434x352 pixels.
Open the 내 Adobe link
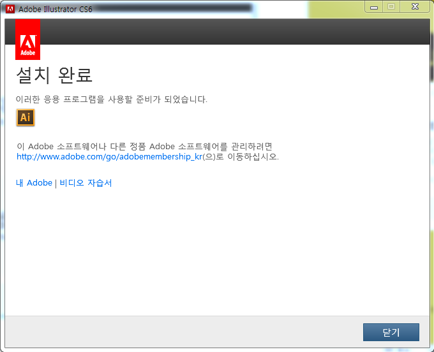tap(34, 183)
